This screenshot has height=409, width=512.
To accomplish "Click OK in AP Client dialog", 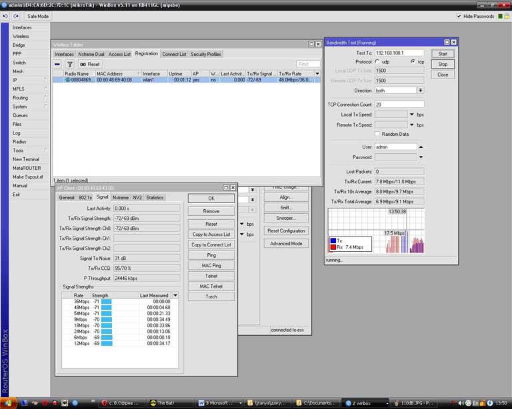I will tap(211, 199).
